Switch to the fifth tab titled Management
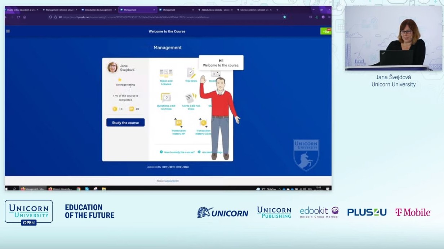This screenshot has height=249, width=444. pos(177,10)
